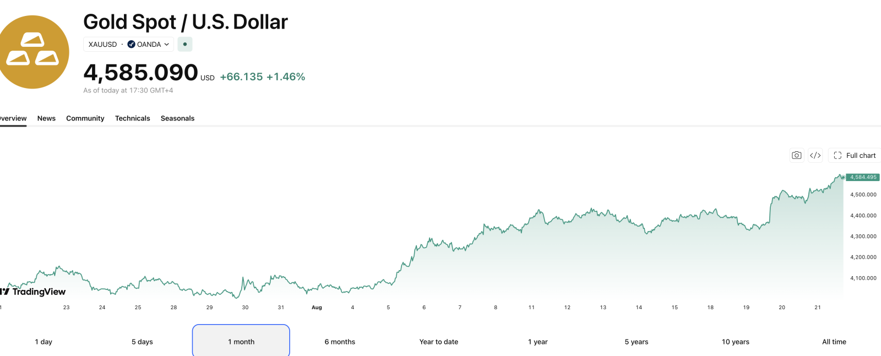Choose the 5 days range
The width and height of the screenshot is (881, 356).
[142, 342]
